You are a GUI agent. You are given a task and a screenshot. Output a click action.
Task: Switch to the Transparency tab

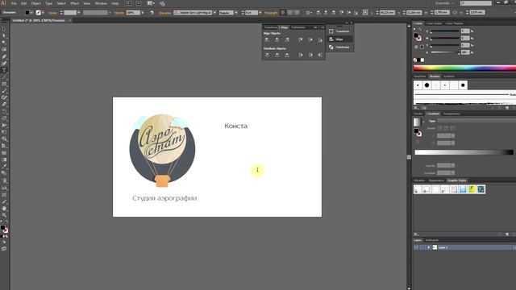click(x=451, y=114)
